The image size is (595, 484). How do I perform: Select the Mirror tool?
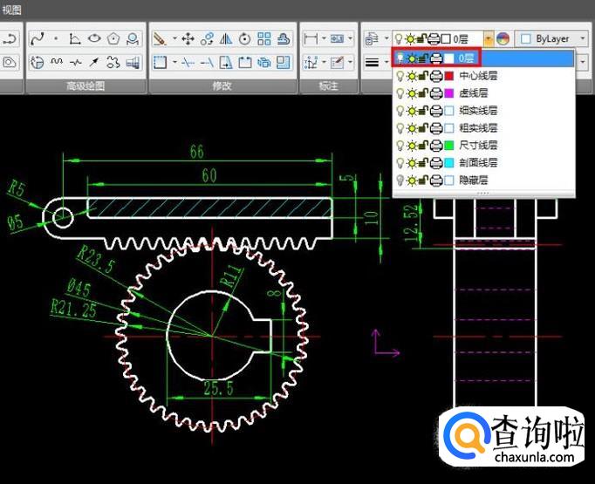pos(226,39)
